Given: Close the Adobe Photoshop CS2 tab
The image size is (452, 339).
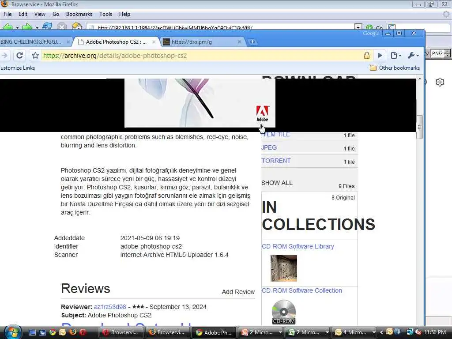Looking at the screenshot, I should 154,42.
